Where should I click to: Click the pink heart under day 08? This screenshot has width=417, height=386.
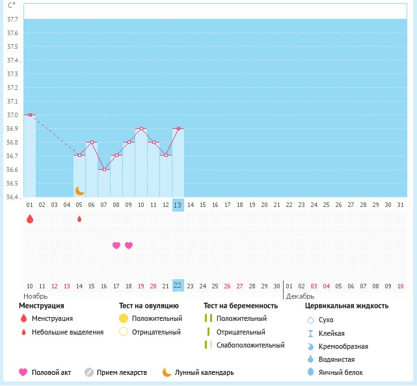(116, 245)
